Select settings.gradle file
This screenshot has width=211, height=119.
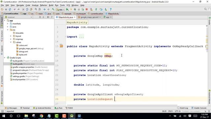click(25, 76)
